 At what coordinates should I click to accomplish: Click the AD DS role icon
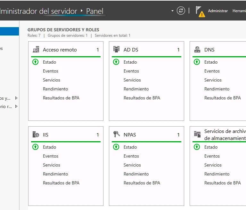[116, 50]
